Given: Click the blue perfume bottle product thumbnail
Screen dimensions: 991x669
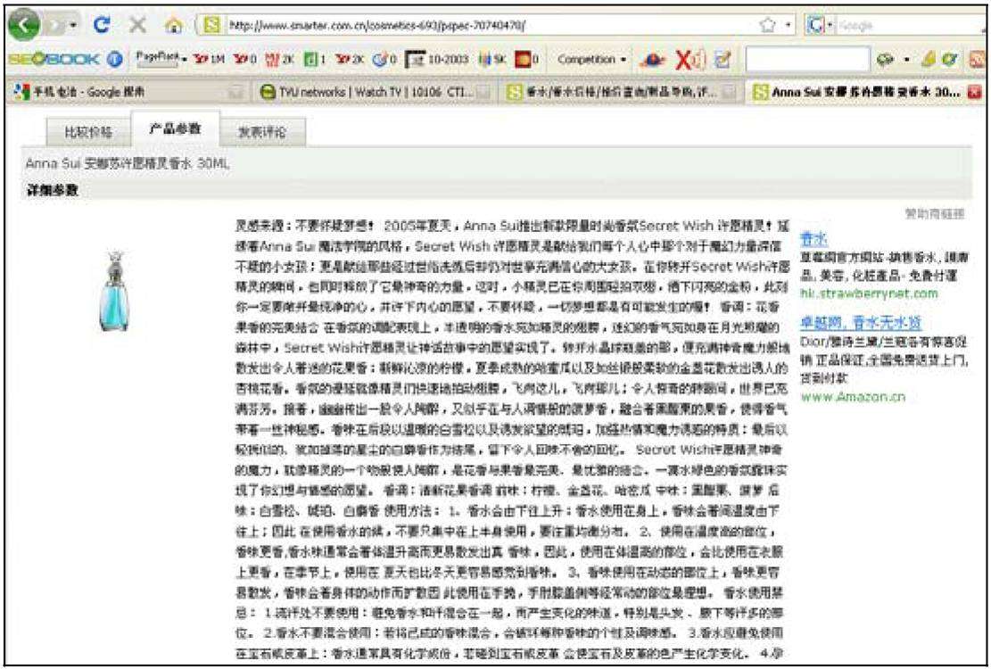Looking at the screenshot, I should tap(114, 291).
